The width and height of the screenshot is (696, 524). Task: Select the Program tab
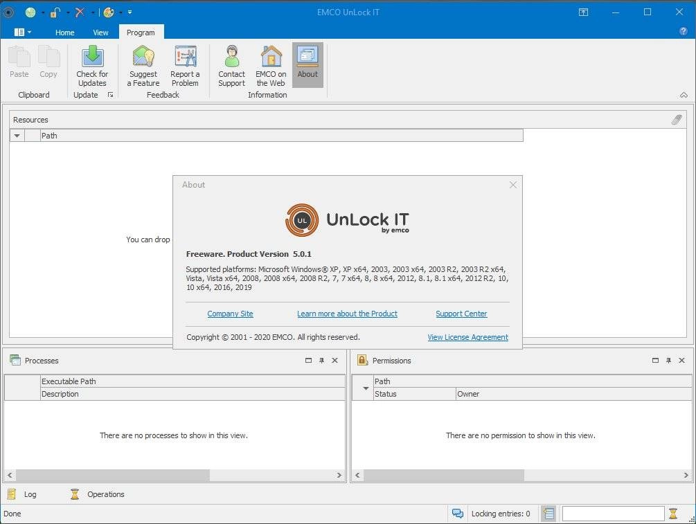[141, 33]
